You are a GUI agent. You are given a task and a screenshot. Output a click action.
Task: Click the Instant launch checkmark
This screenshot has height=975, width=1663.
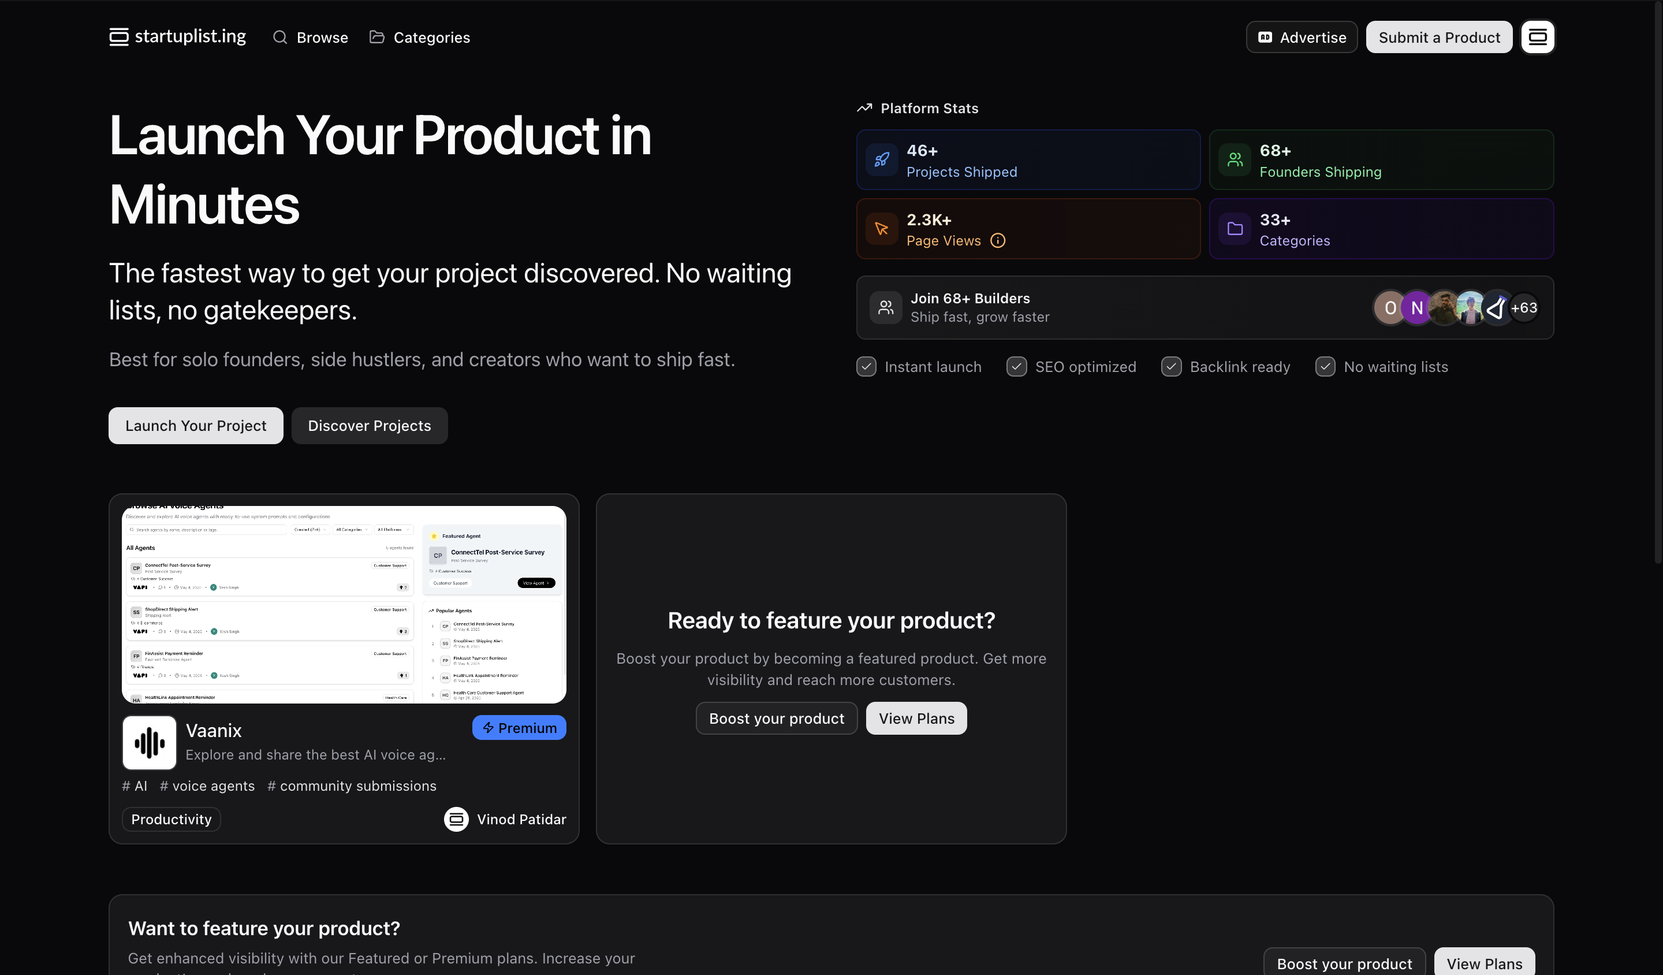[867, 367]
